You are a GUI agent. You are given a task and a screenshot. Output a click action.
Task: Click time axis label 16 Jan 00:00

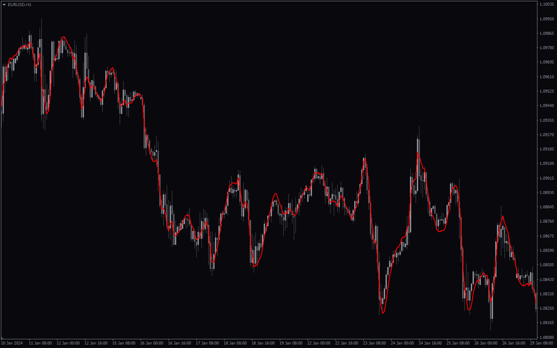coord(151,343)
